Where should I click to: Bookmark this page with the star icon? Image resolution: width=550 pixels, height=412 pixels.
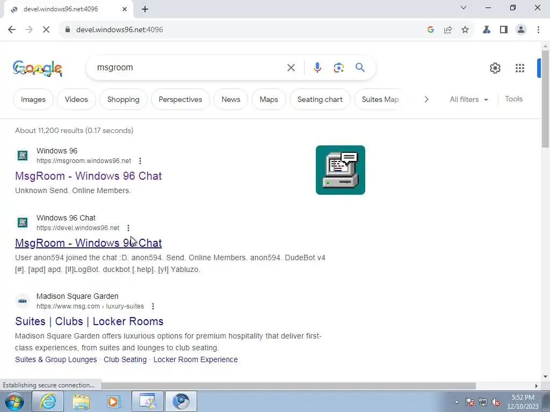point(465,30)
